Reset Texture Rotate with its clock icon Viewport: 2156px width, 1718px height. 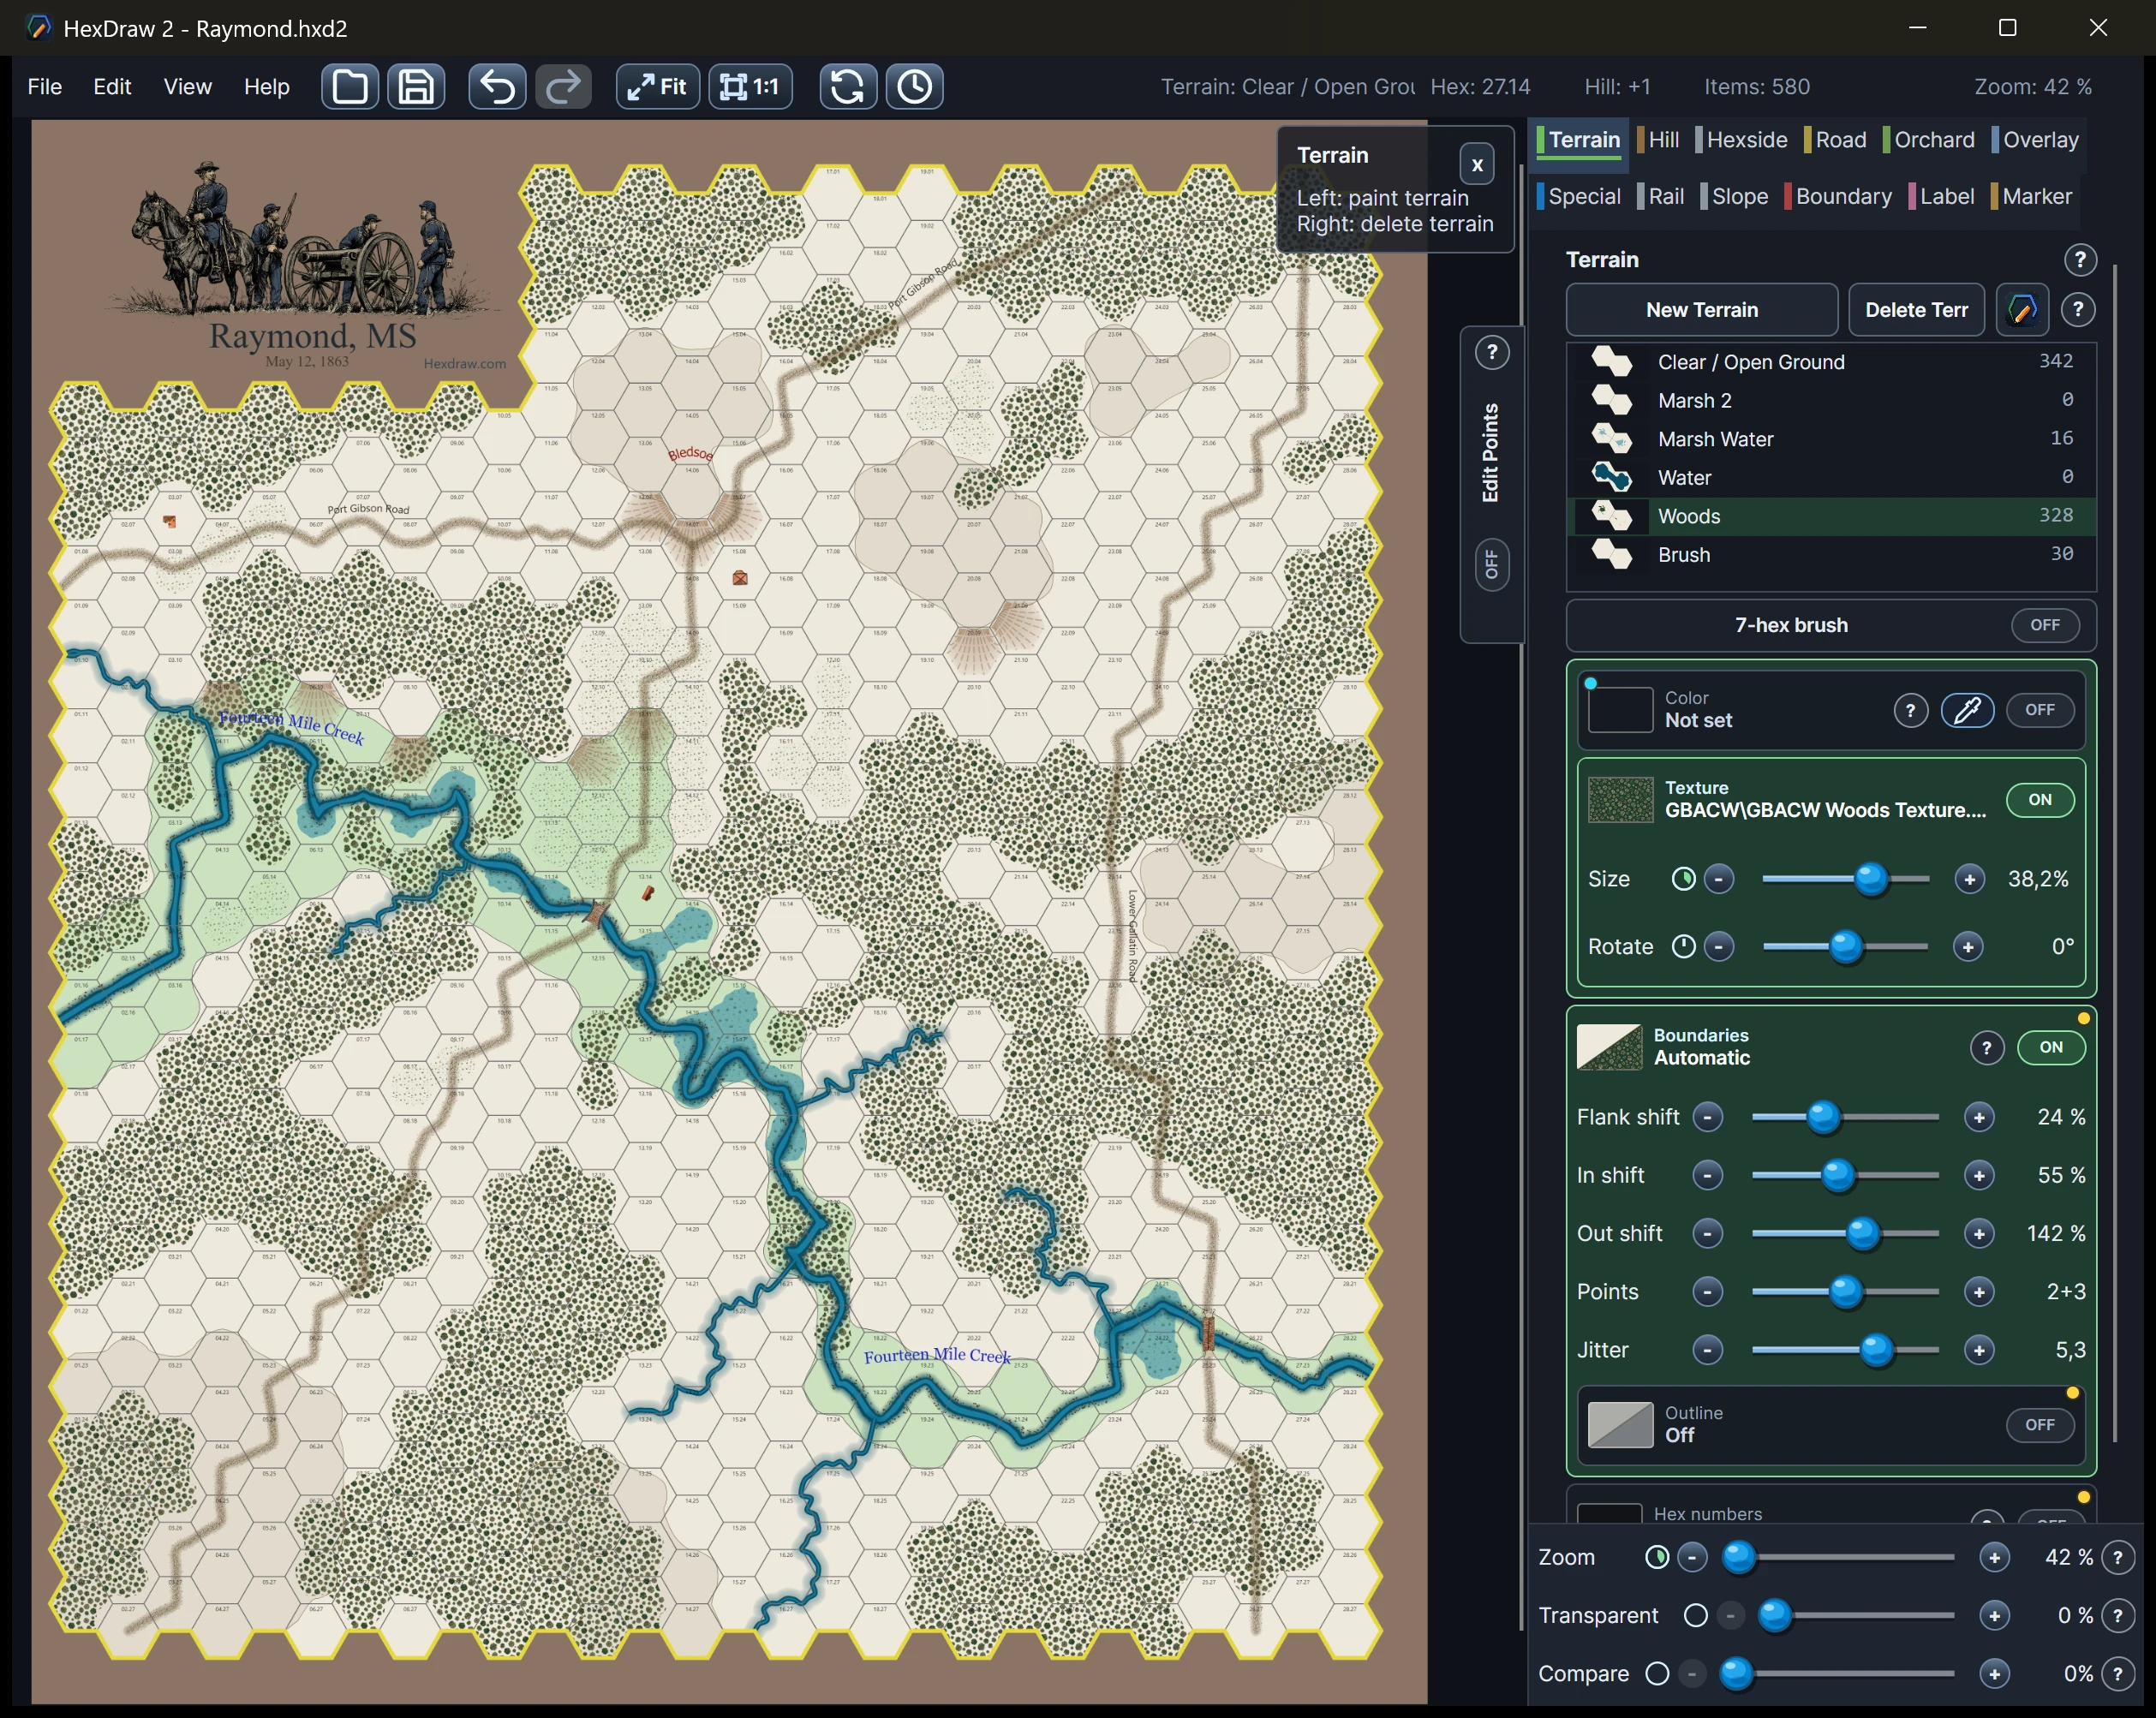coord(1683,946)
